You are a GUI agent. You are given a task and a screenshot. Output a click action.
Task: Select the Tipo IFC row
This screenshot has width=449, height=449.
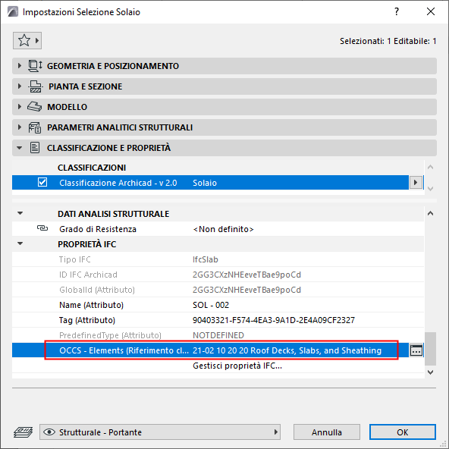pyautogui.click(x=218, y=259)
